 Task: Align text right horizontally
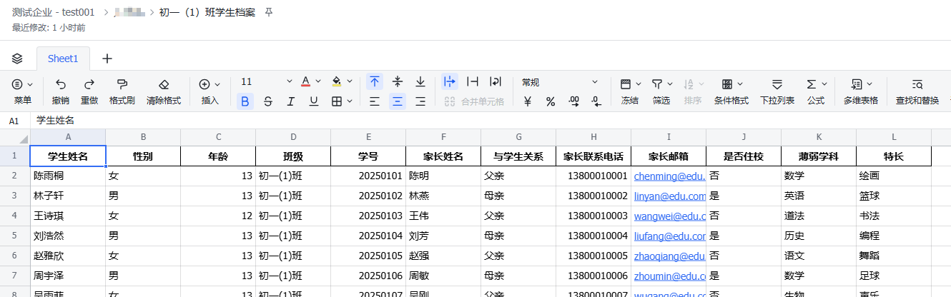pos(420,101)
